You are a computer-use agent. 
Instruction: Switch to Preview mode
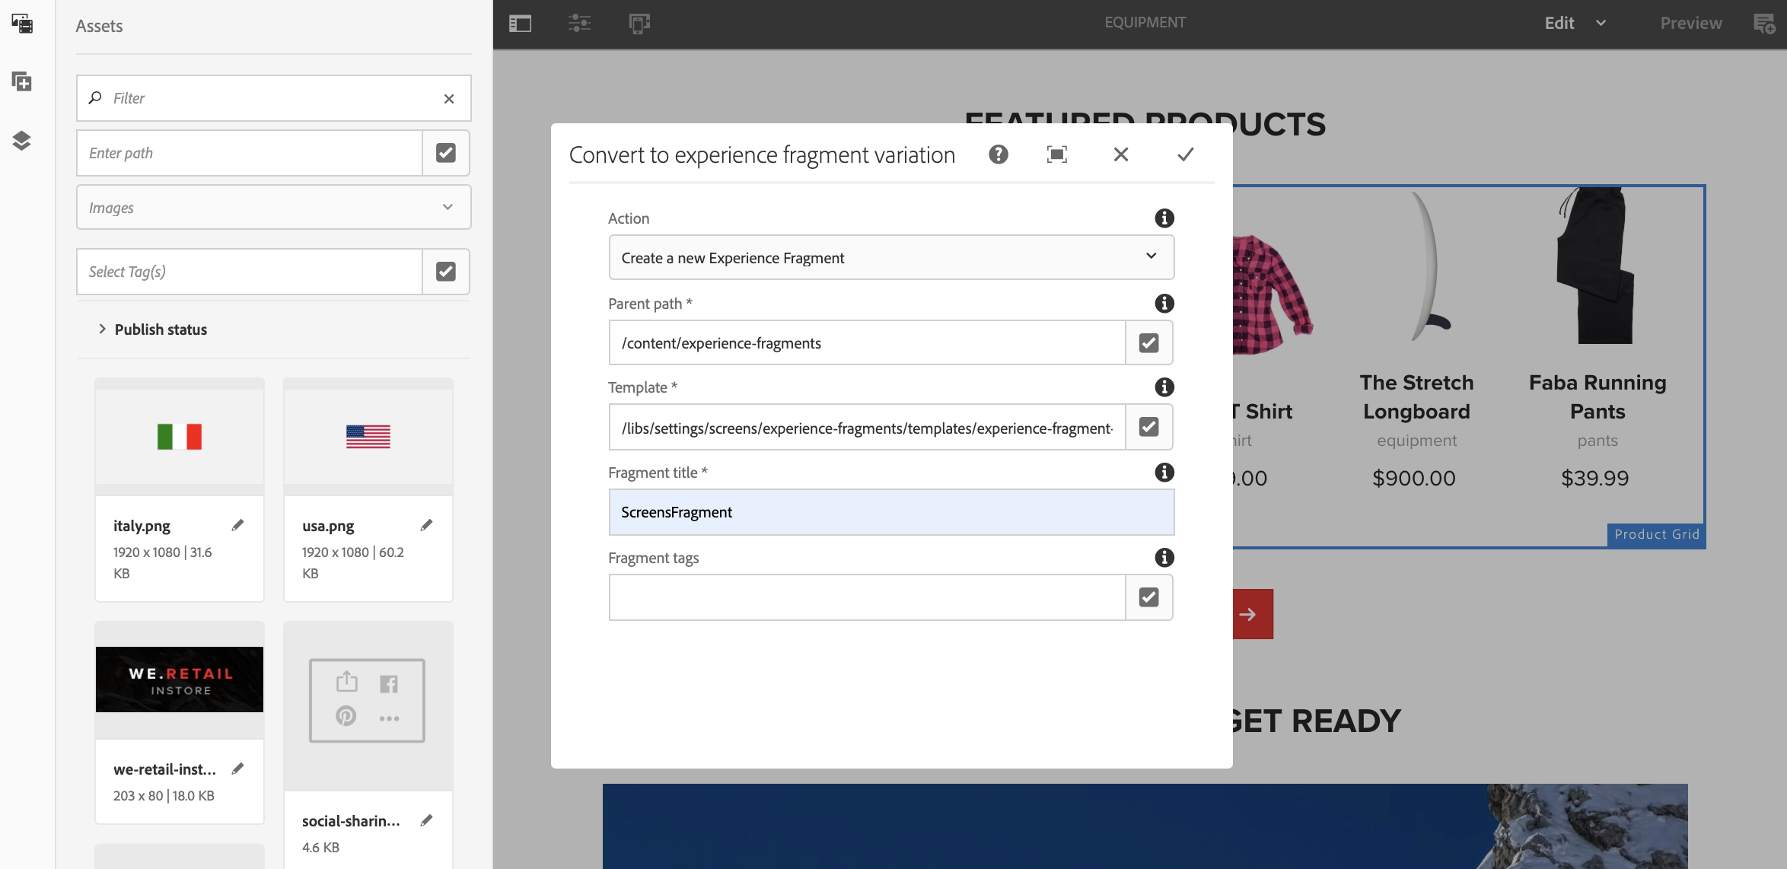[1690, 24]
